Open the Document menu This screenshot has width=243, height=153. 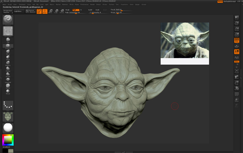pos(22,4)
